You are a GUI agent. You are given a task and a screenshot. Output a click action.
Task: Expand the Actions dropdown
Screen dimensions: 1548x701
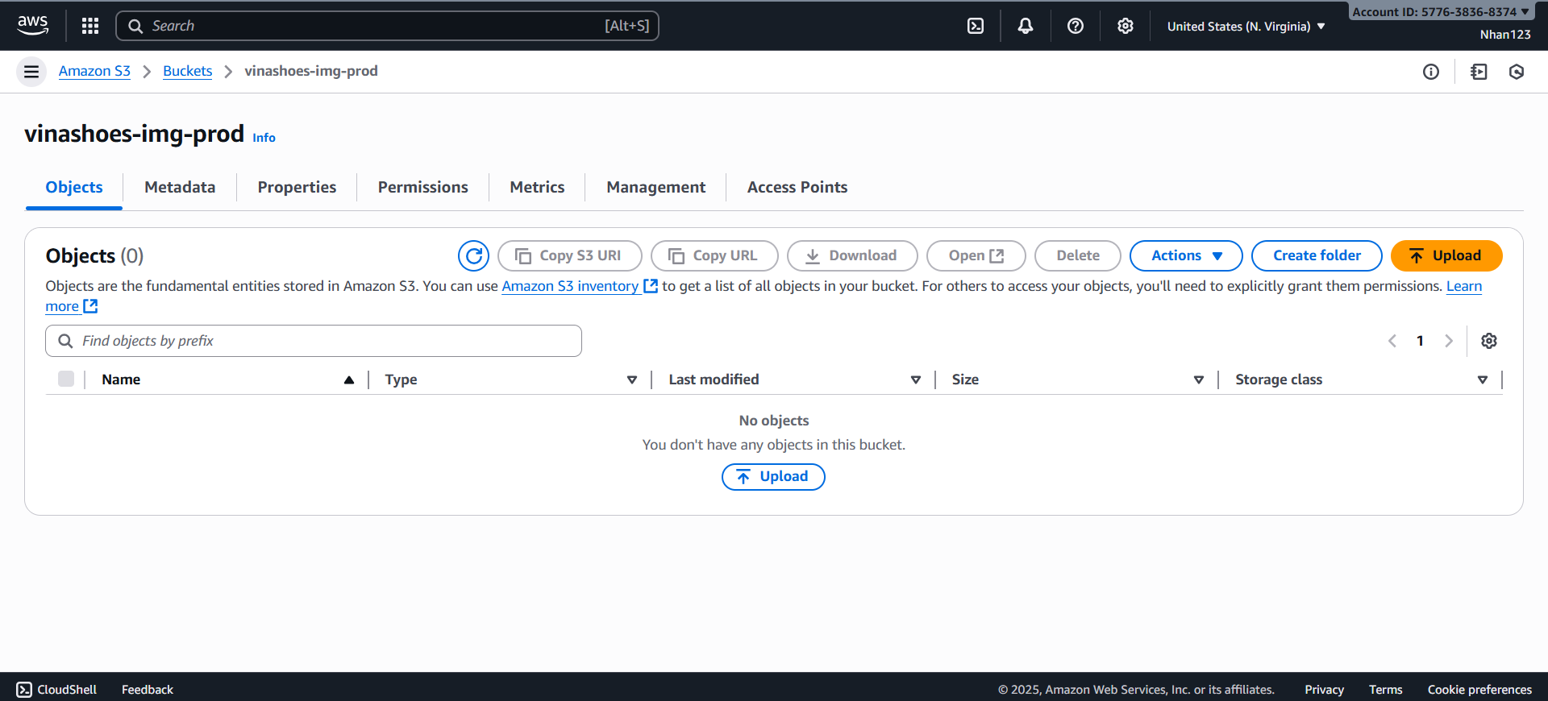point(1186,256)
